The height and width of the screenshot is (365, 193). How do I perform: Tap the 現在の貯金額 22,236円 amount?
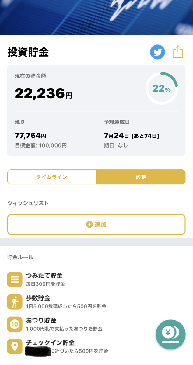click(x=44, y=93)
